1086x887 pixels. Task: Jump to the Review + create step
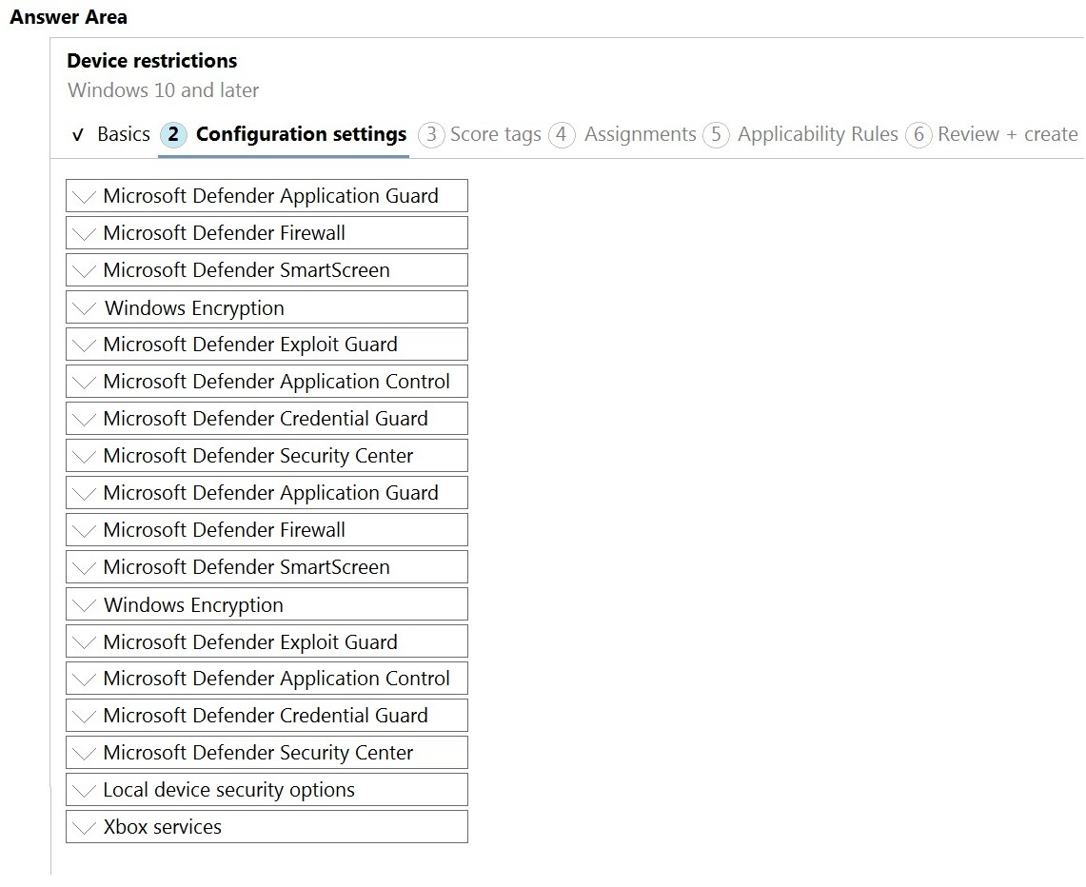pos(991,134)
